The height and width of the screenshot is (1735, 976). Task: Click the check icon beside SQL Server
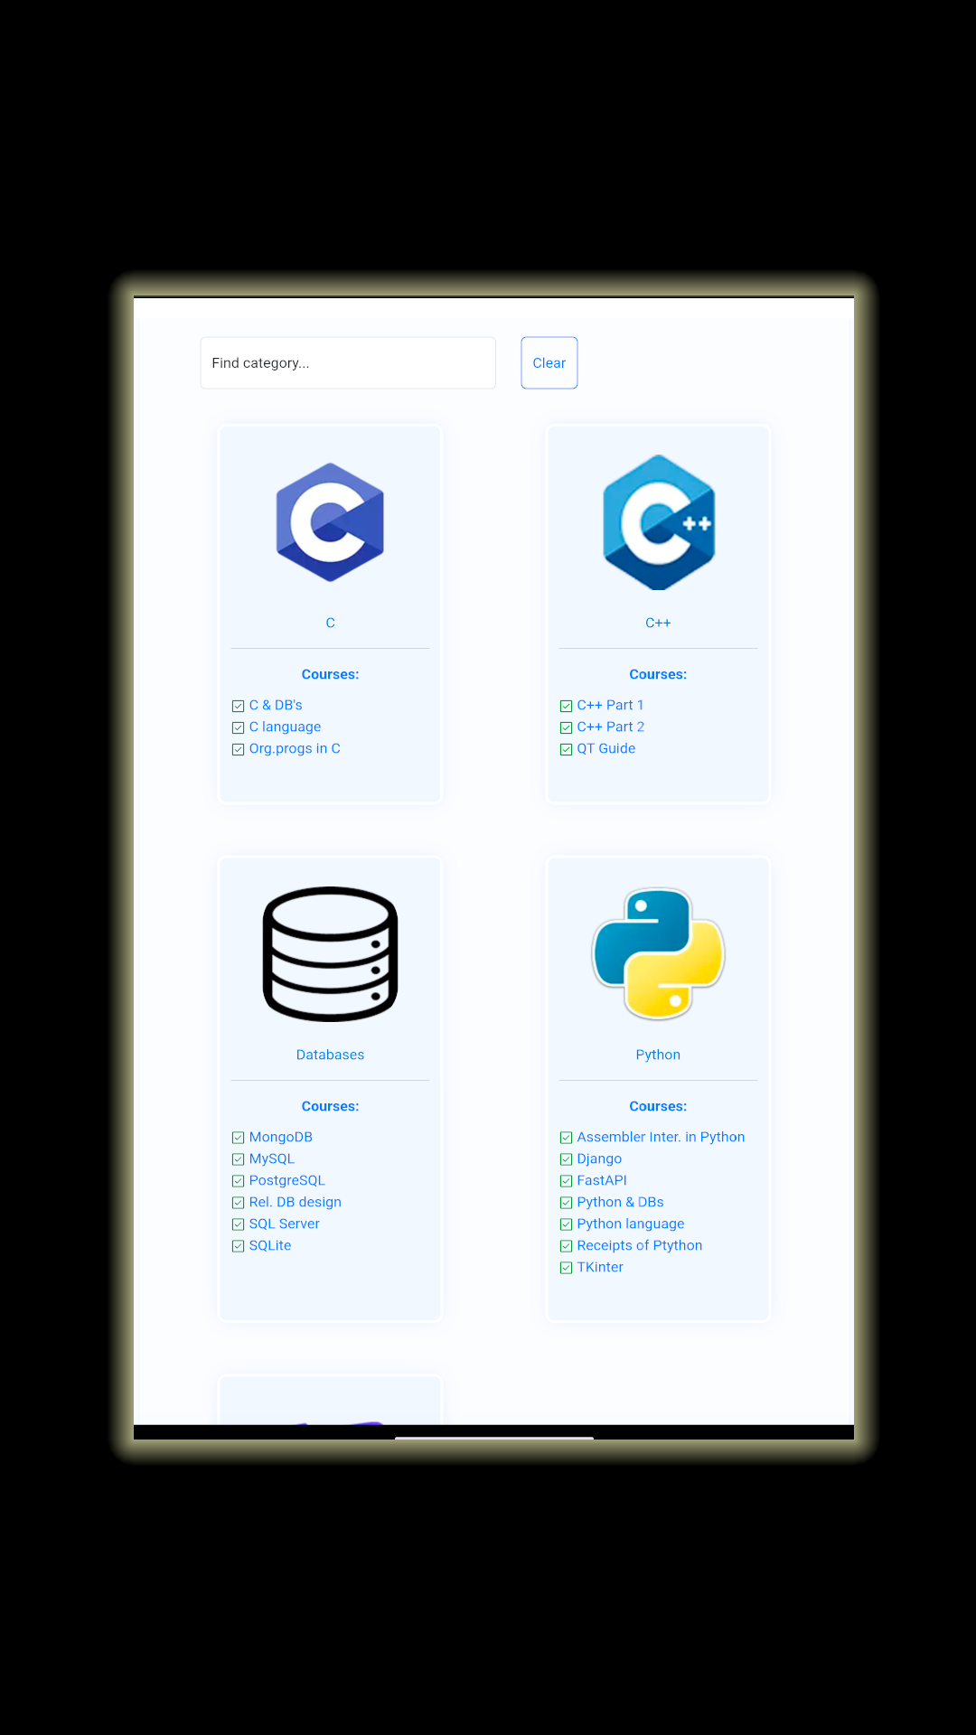pyautogui.click(x=239, y=1224)
